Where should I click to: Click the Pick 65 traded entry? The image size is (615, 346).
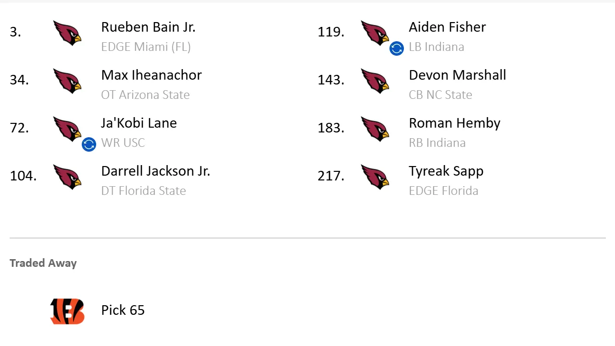(123, 310)
